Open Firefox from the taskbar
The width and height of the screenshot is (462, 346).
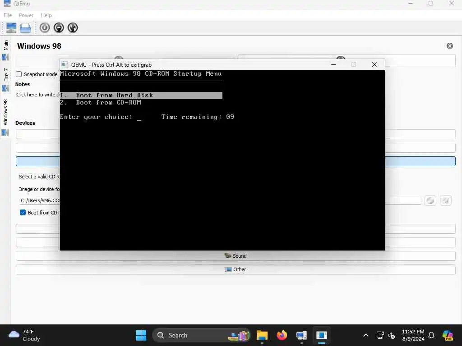[x=282, y=335]
